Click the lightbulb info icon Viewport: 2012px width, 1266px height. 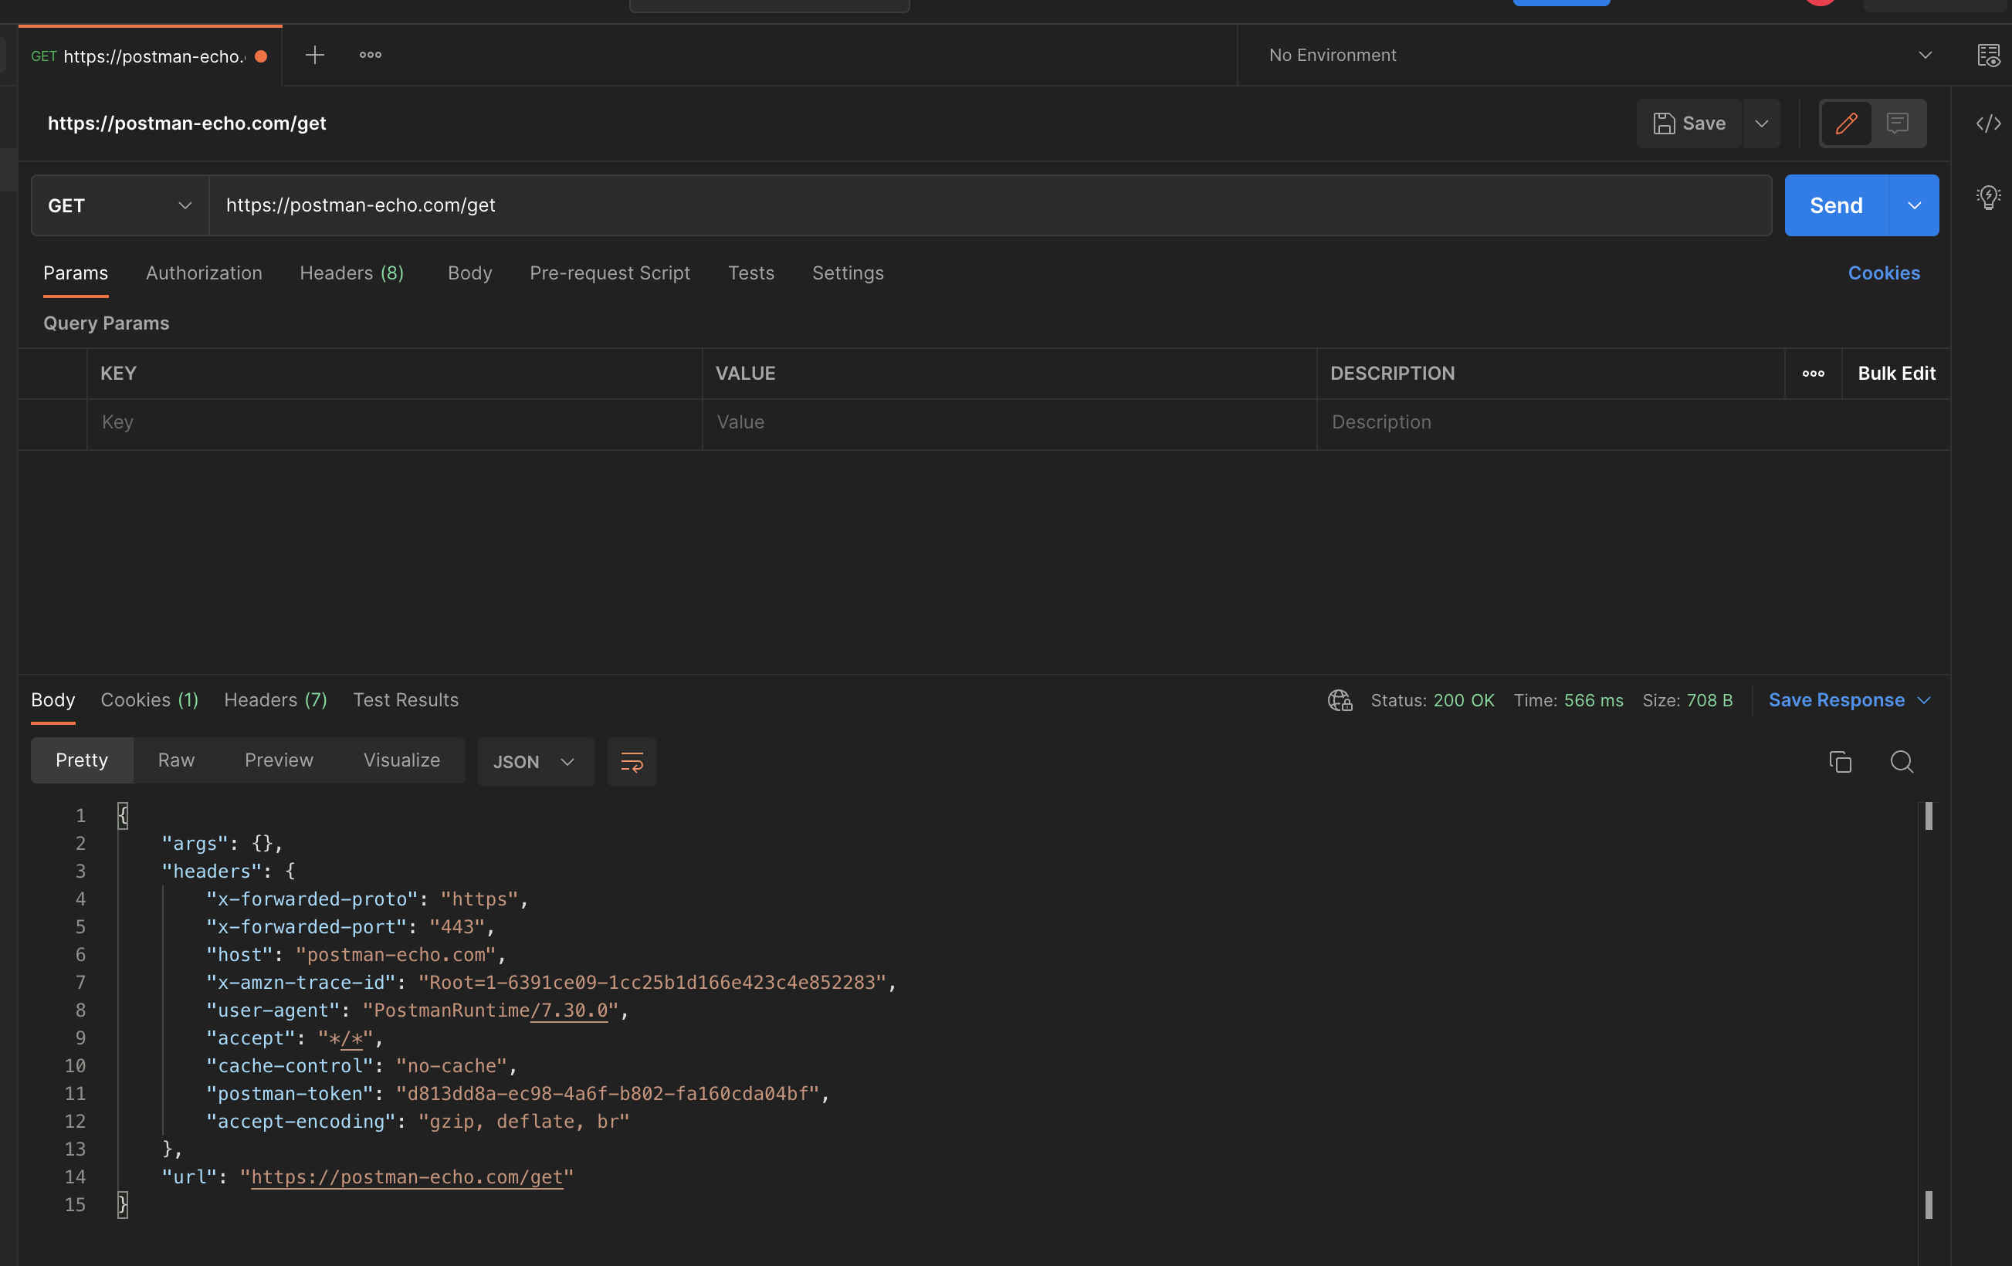pyautogui.click(x=1988, y=197)
